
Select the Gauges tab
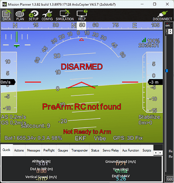[63, 151]
